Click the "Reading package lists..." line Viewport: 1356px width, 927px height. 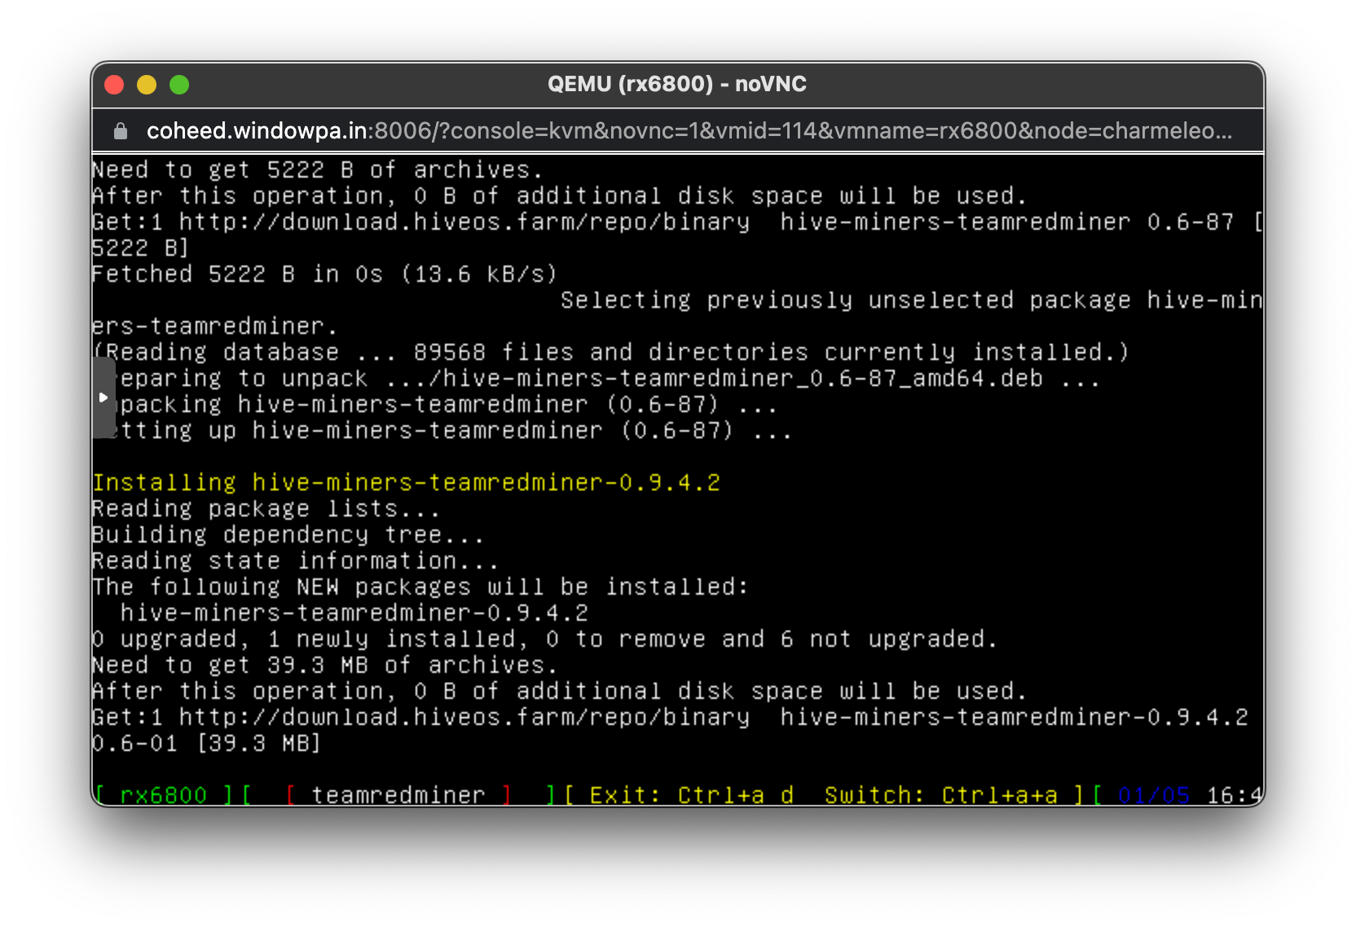click(x=266, y=509)
